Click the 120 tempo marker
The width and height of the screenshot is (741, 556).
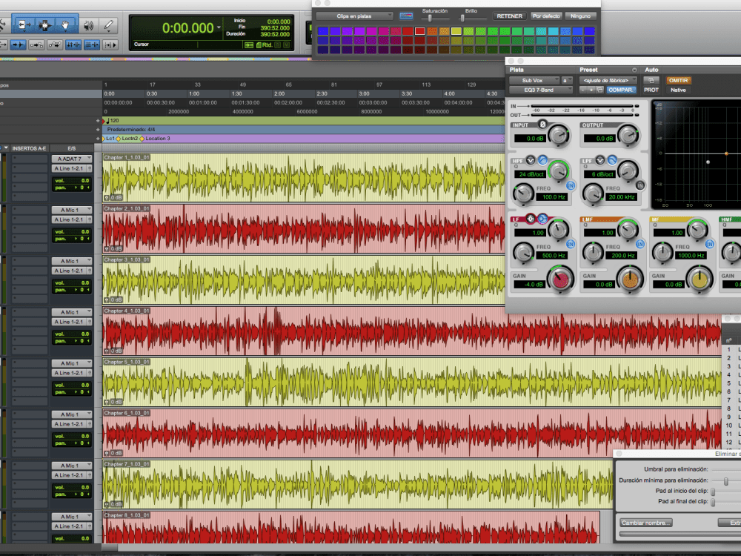(114, 121)
